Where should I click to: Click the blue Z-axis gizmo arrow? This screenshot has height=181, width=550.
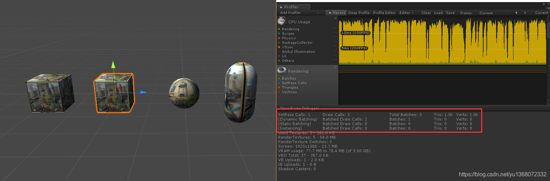pos(144,92)
